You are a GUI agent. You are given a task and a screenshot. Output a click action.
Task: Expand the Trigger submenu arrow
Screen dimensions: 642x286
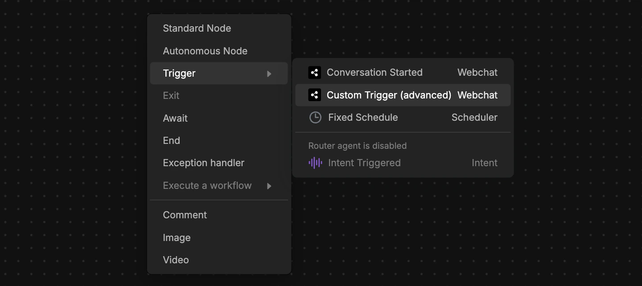269,74
